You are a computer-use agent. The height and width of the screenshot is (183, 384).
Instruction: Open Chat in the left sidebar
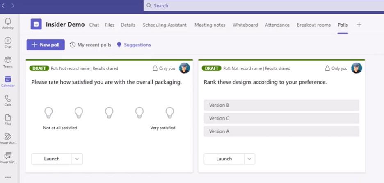8,43
